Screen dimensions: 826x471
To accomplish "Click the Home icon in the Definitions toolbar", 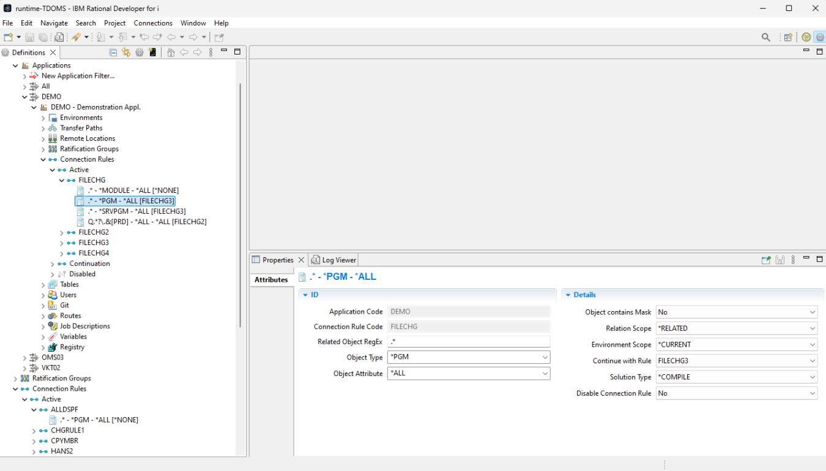I will pos(171,52).
